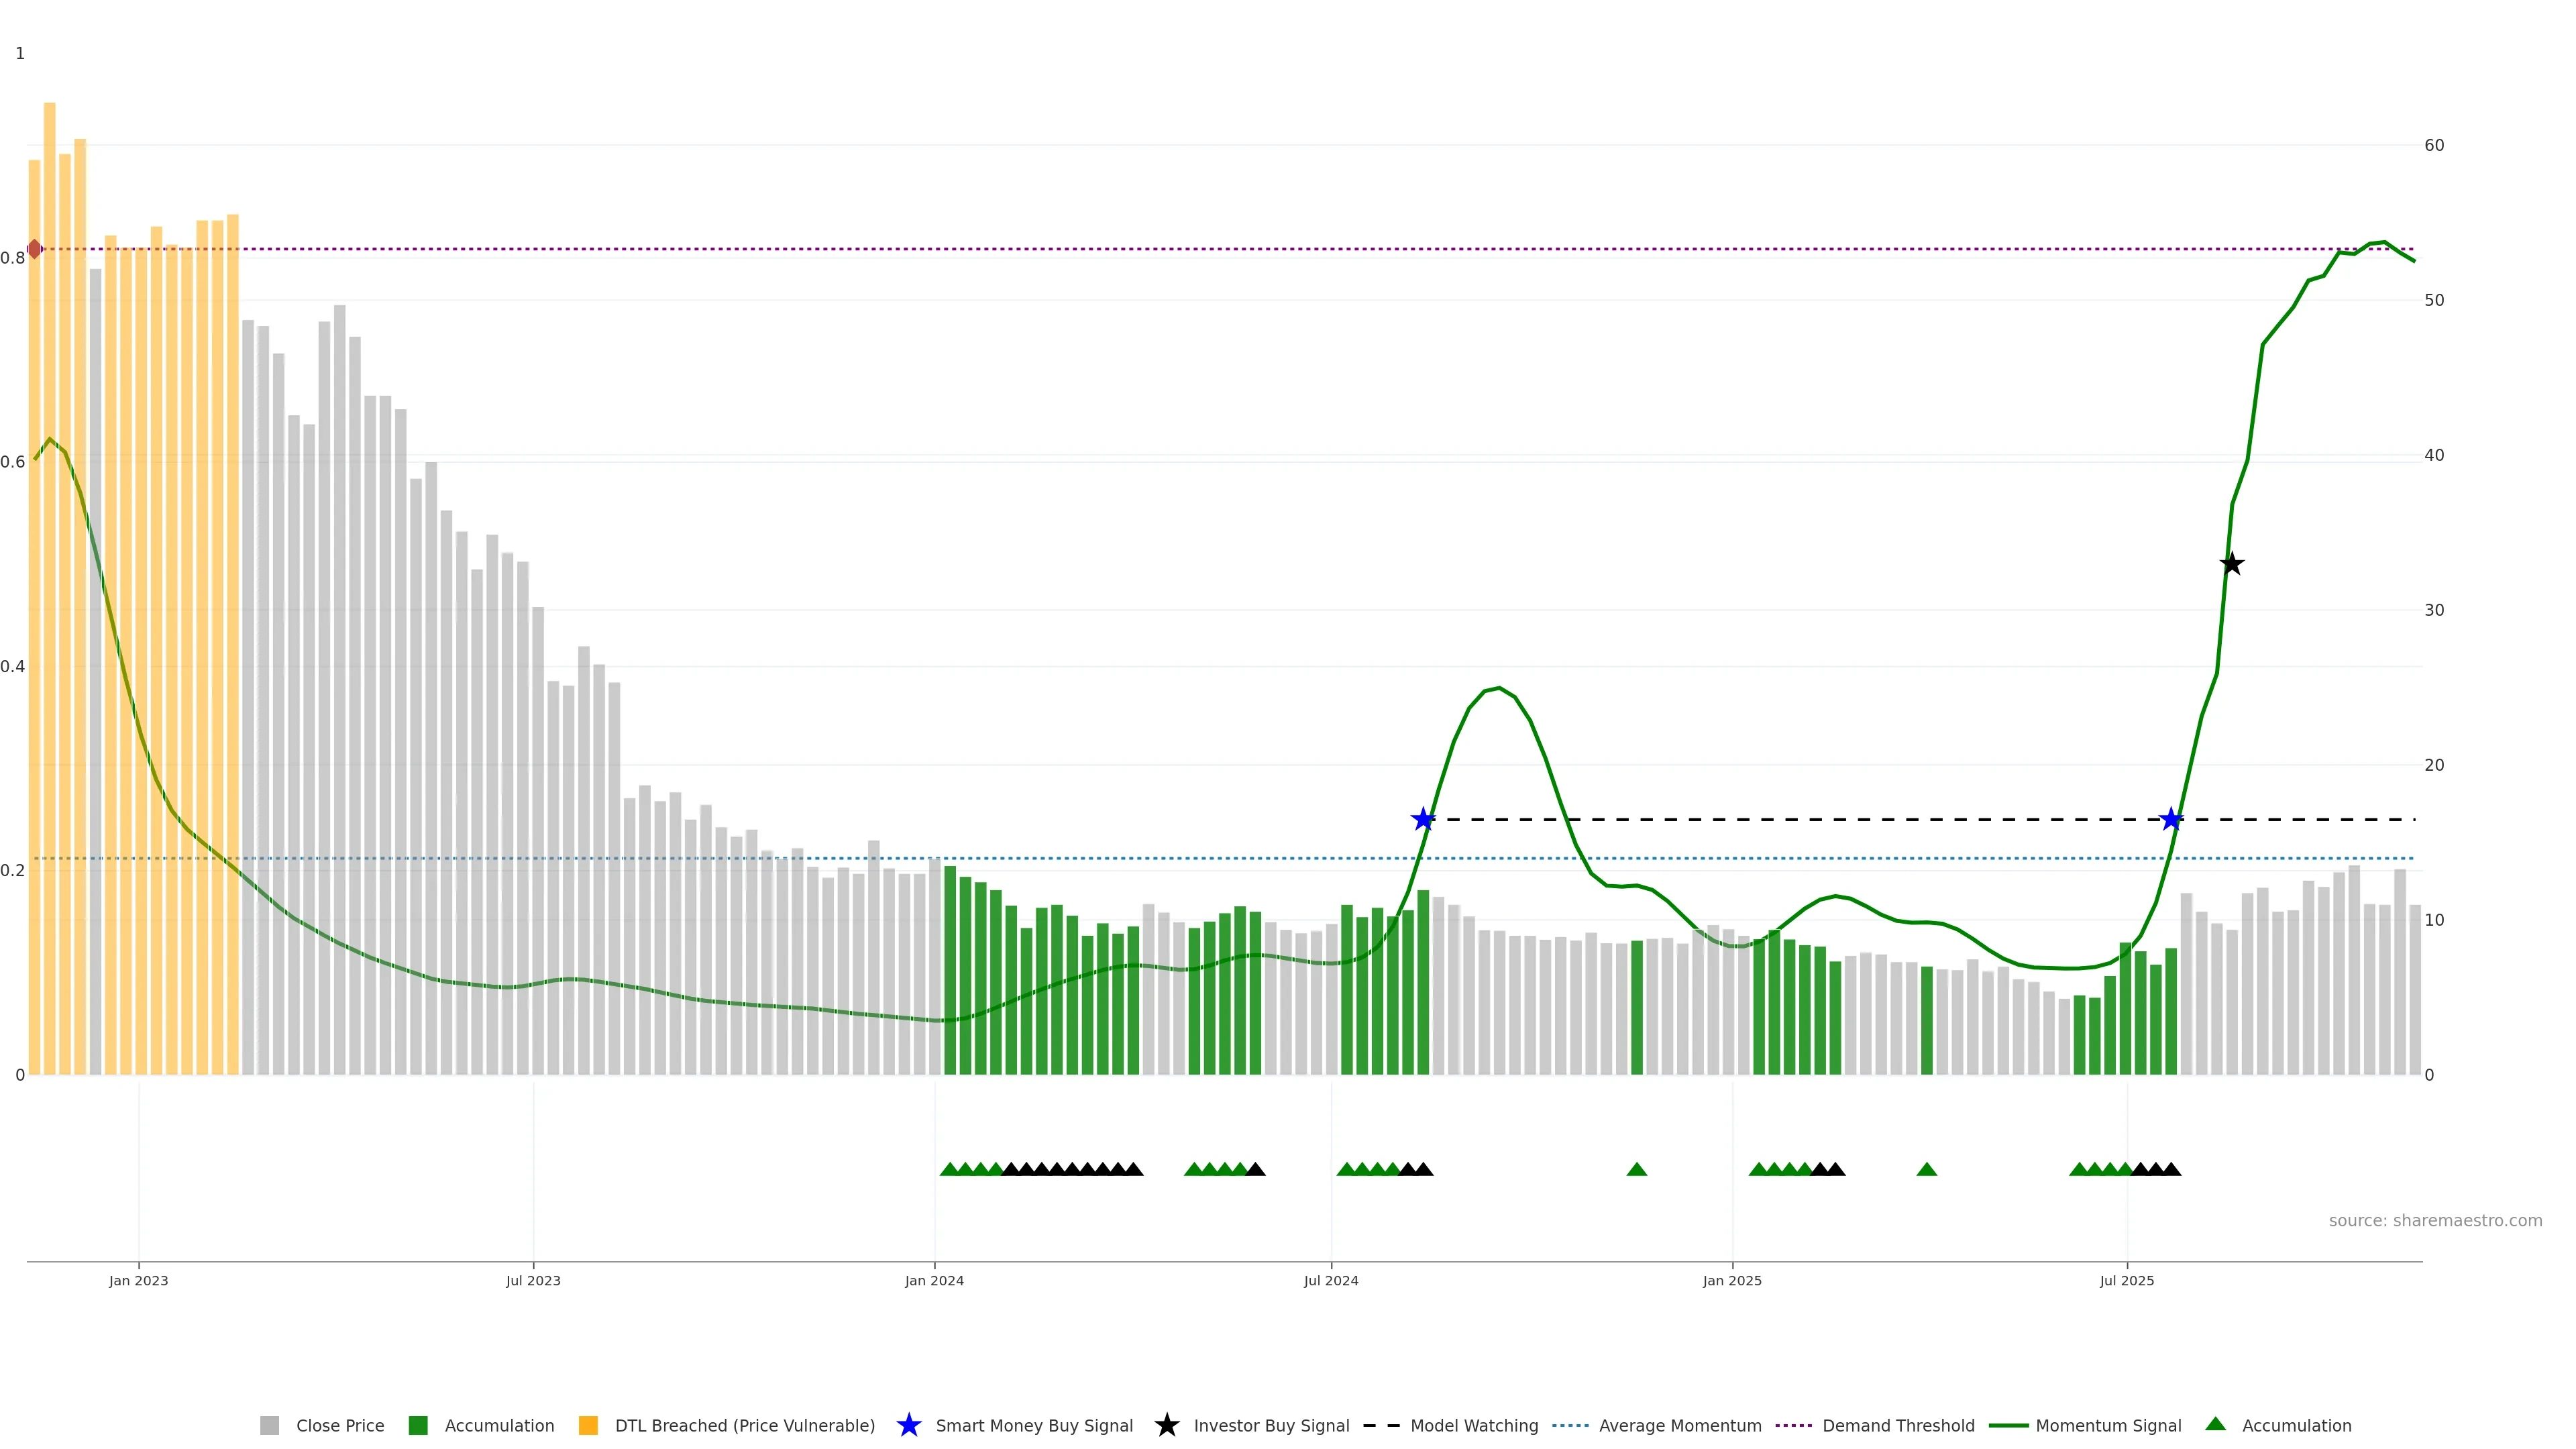Click the lone green accumulation triangle near Nov 2024

1637,1169
